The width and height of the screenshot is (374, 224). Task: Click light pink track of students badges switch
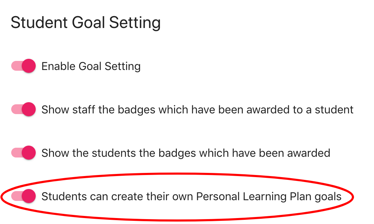pyautogui.click(x=16, y=153)
